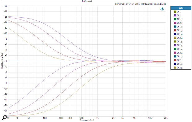Select the Ch2 6 legend label
Viewport: 192px width, 122px height.
coord(180,53)
